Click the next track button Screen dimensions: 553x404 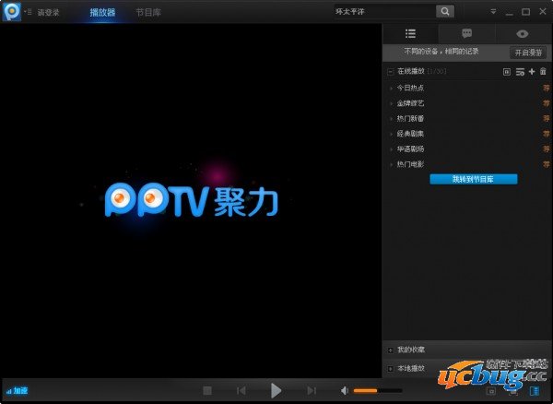pyautogui.click(x=312, y=390)
